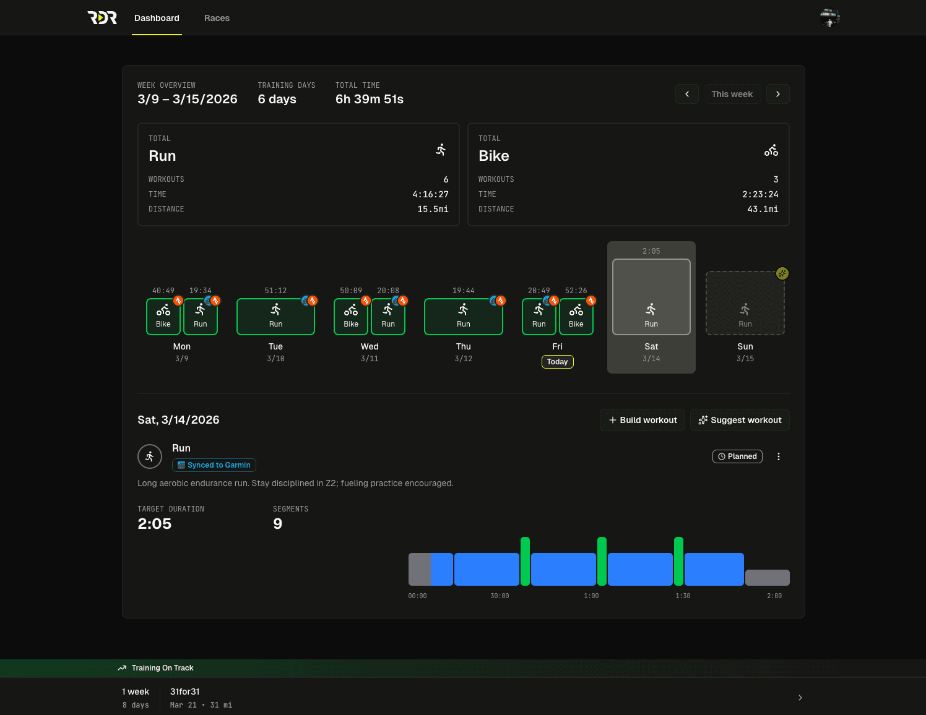Switch to the Races tab
This screenshot has width=926, height=715.
tap(217, 18)
